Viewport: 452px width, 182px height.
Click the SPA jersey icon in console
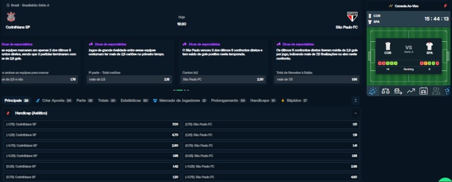tap(429, 46)
